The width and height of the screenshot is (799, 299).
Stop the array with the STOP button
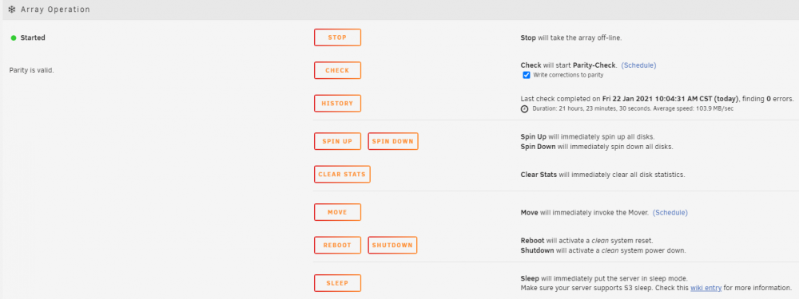337,37
